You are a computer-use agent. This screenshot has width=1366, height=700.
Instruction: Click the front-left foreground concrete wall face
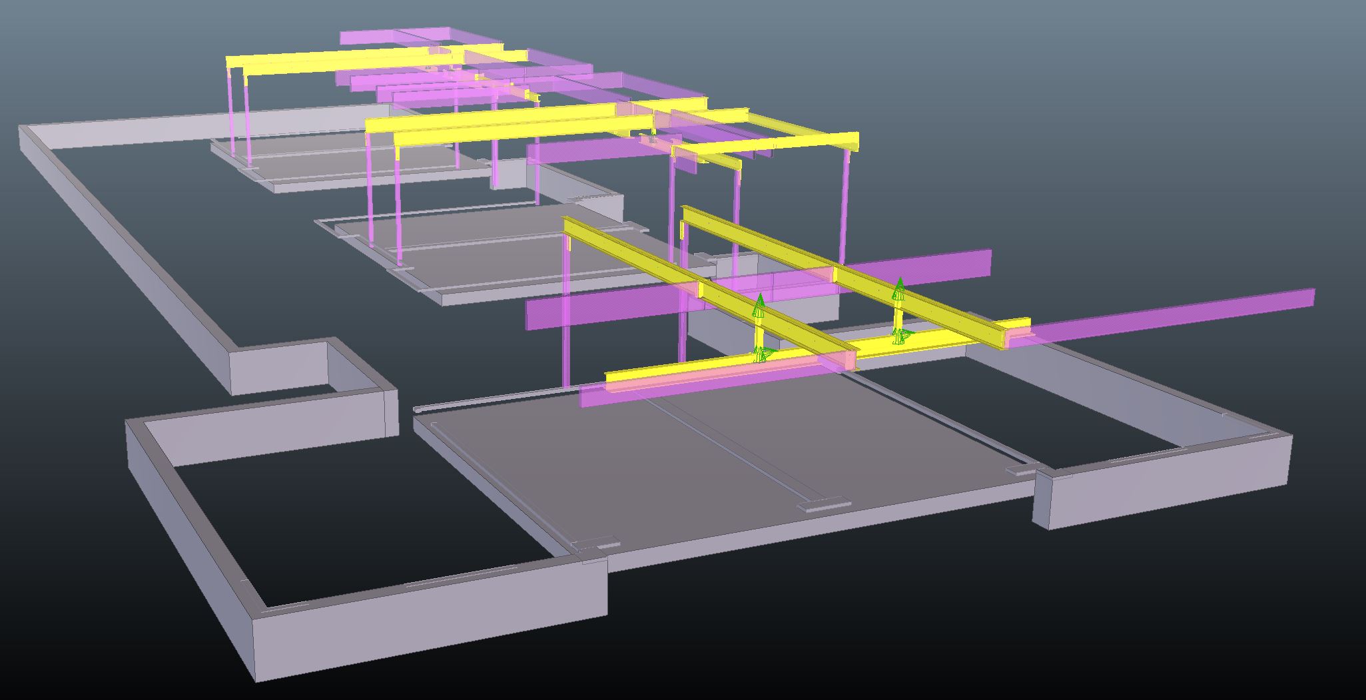[426, 633]
